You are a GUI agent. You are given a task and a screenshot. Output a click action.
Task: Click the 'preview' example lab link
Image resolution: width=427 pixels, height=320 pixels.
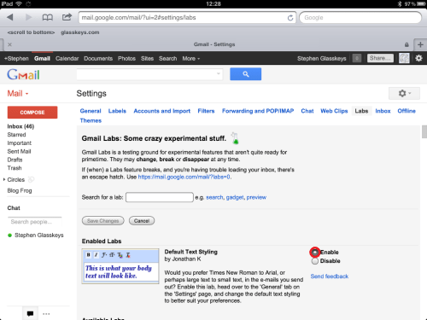256,197
